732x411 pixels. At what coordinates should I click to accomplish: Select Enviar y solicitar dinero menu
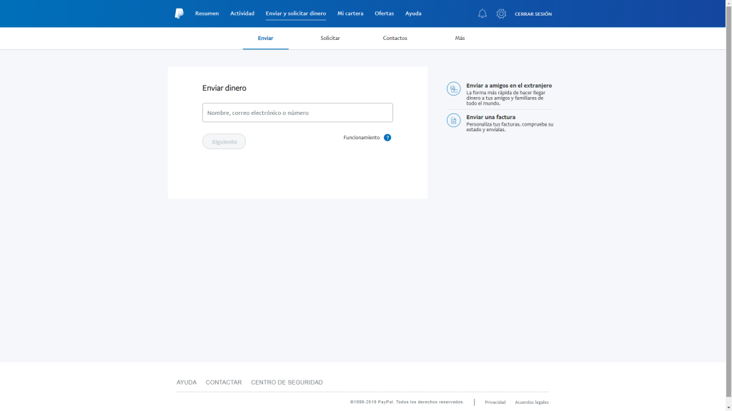pos(295,14)
